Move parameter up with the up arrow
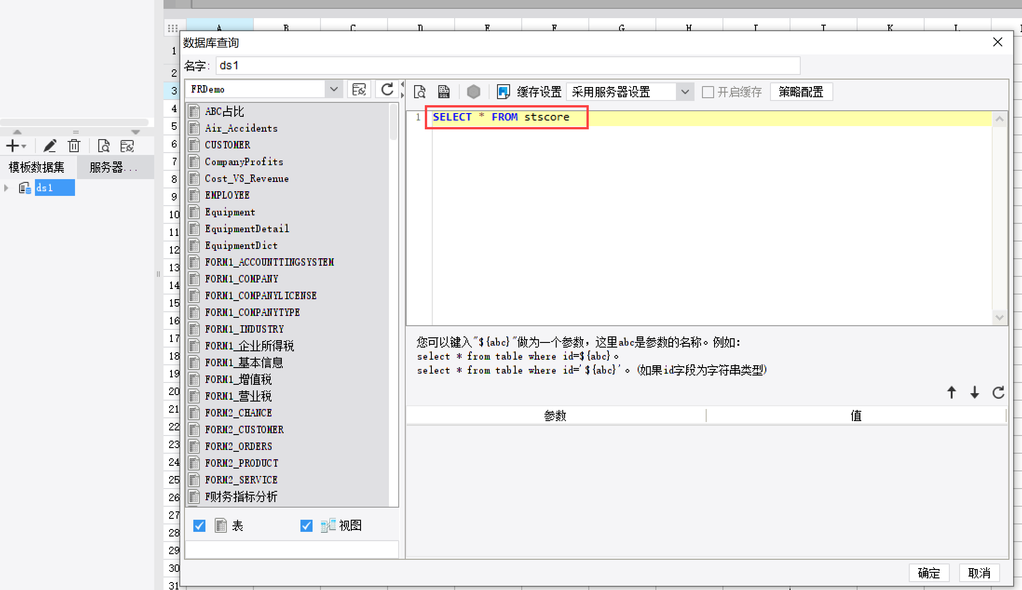The width and height of the screenshot is (1022, 590). pos(951,392)
